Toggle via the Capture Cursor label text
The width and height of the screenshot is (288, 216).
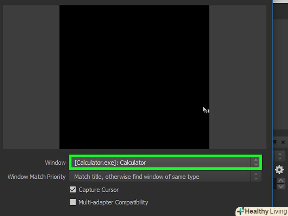pos(99,190)
